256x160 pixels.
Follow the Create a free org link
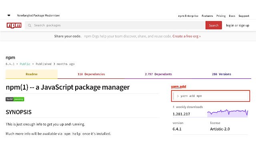(186, 36)
